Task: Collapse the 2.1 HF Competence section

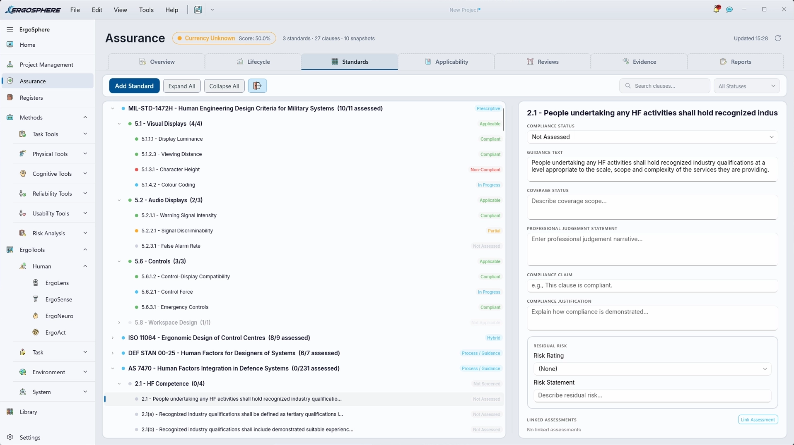Action: click(119, 384)
